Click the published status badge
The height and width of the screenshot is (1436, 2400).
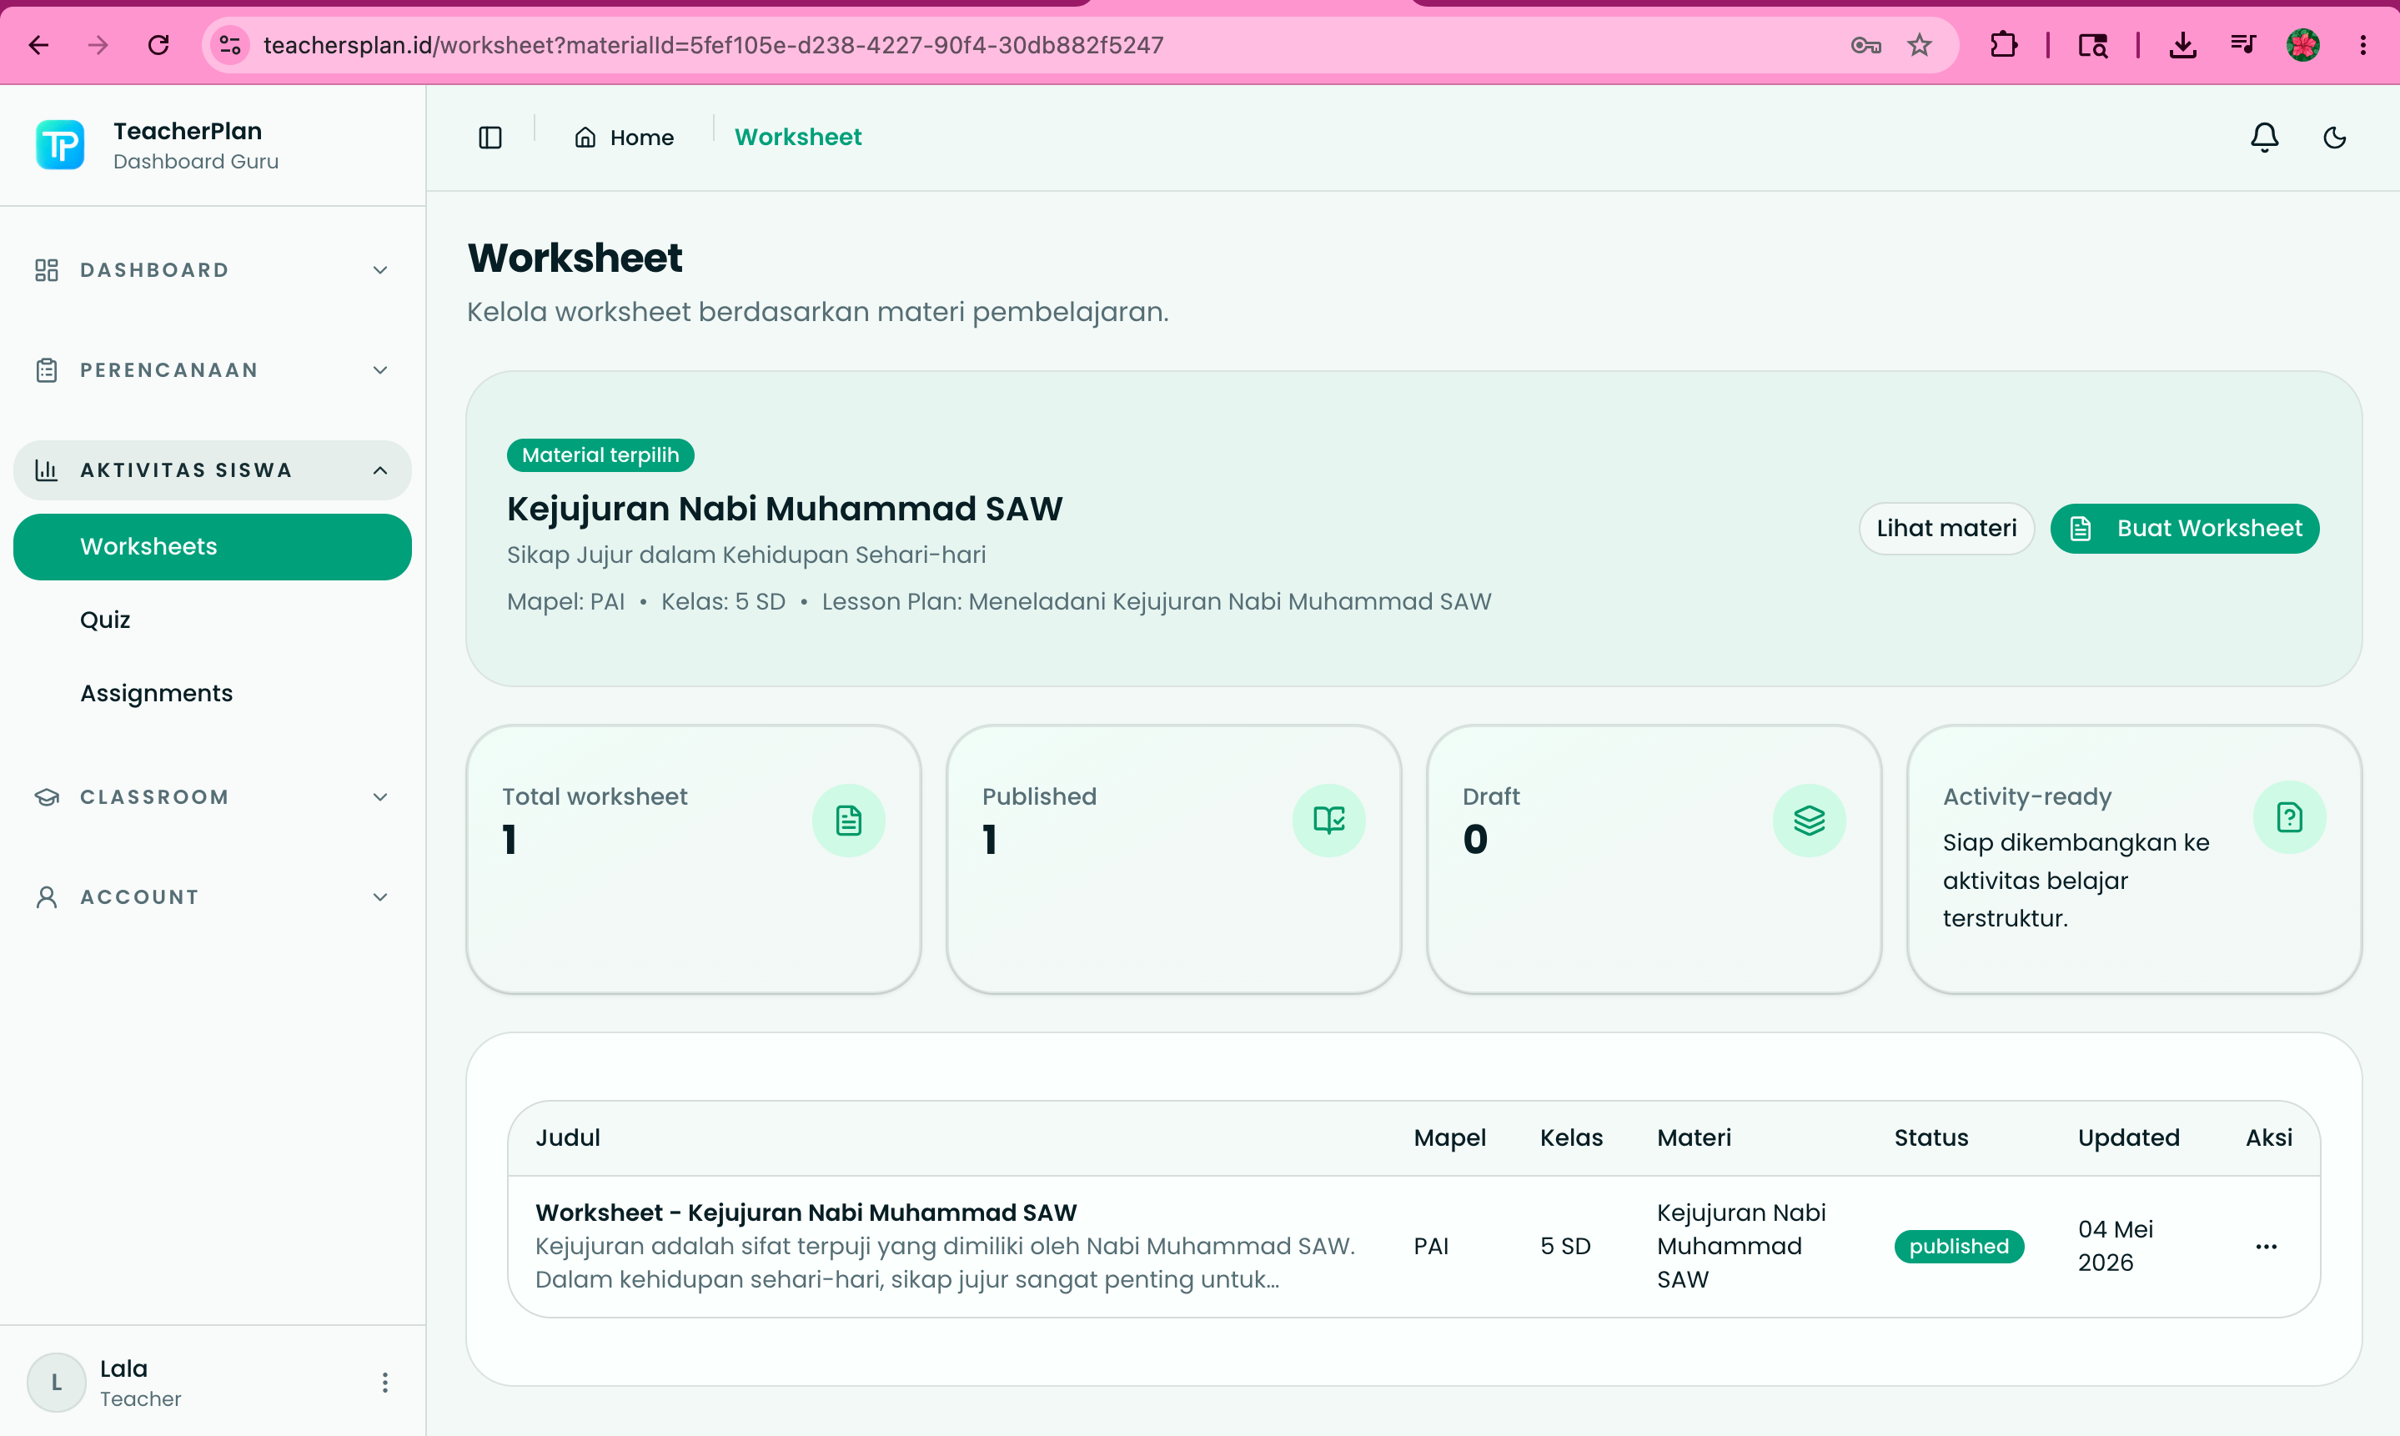point(1959,1247)
